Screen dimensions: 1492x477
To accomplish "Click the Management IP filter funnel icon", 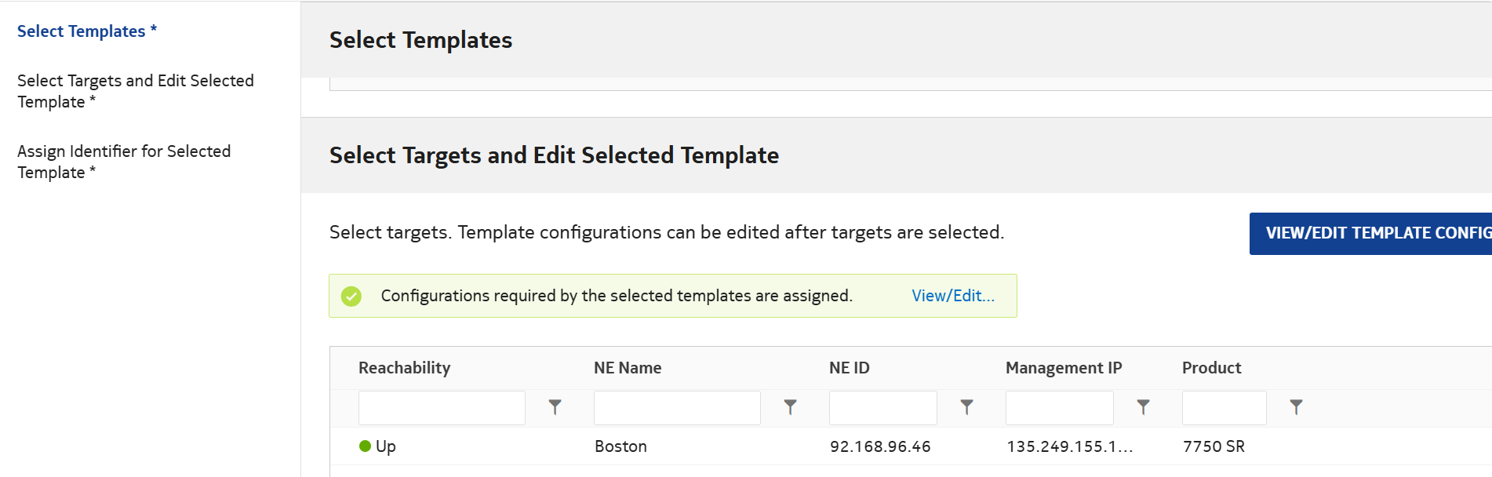I will [1143, 407].
